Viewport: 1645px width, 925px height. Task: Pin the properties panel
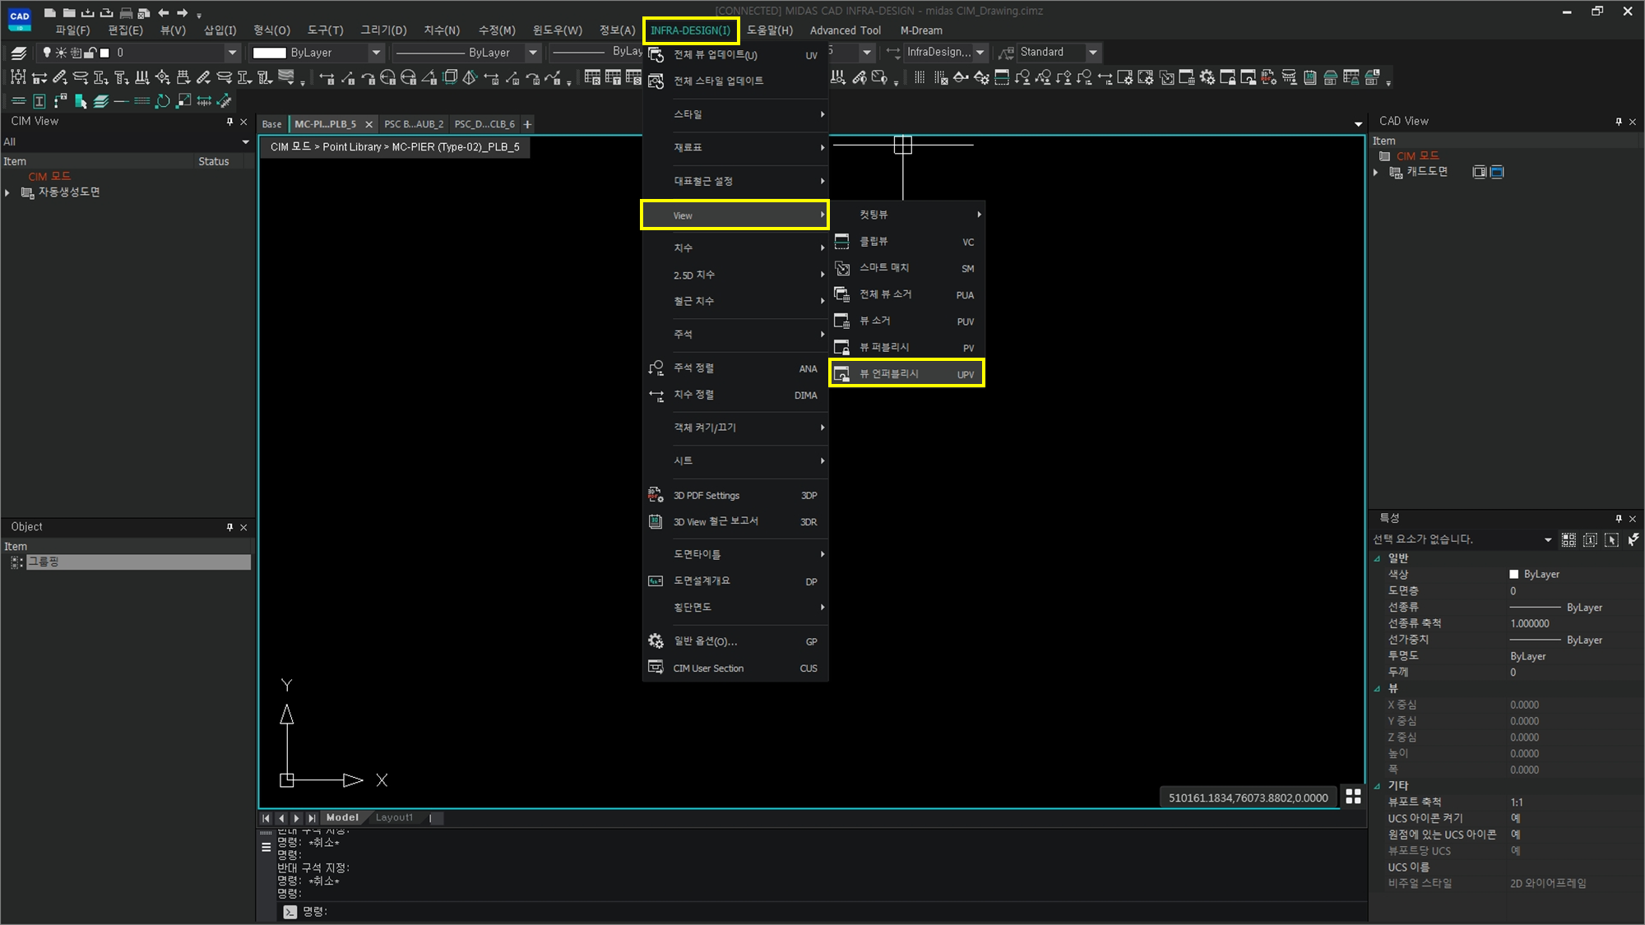[x=1619, y=519]
